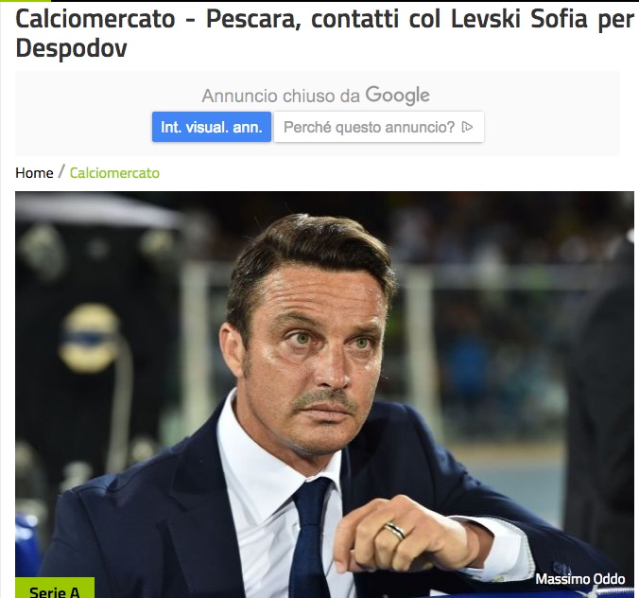Click the Massimo Oddo photo caption
639x598 pixels.
580,579
